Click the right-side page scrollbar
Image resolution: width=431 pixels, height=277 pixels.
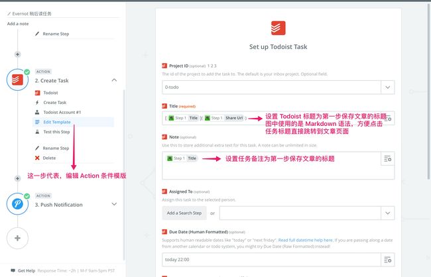click(429, 91)
